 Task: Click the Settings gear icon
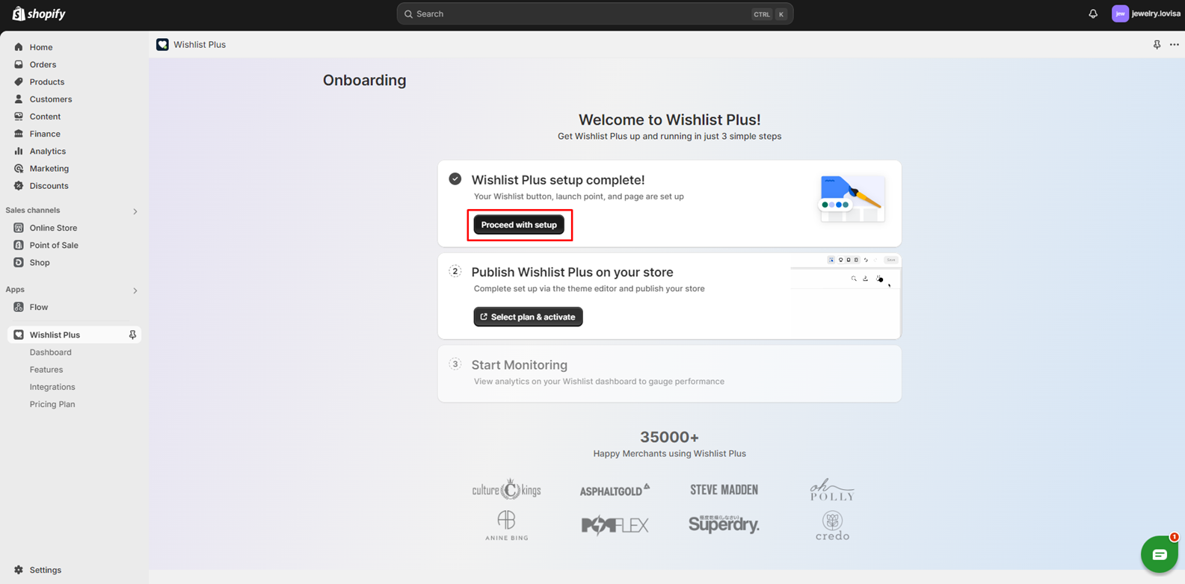(x=19, y=570)
